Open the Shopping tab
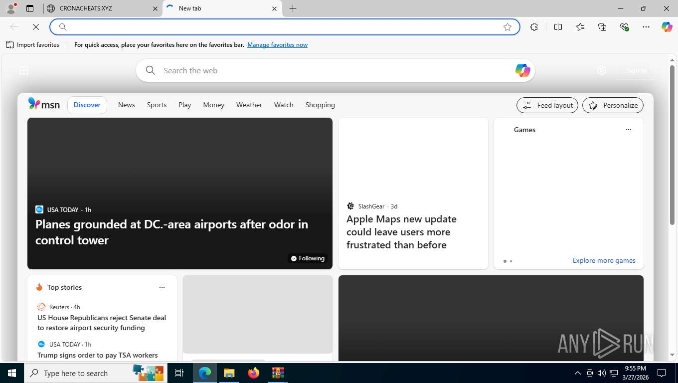The height and width of the screenshot is (383, 678). pyautogui.click(x=320, y=105)
